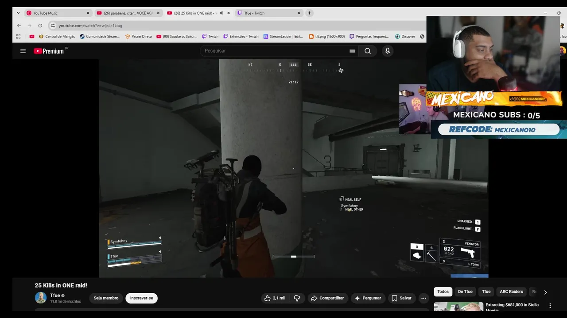Viewport: 567px width, 318px height.
Task: Open the Discover bookmark
Action: pos(405,37)
